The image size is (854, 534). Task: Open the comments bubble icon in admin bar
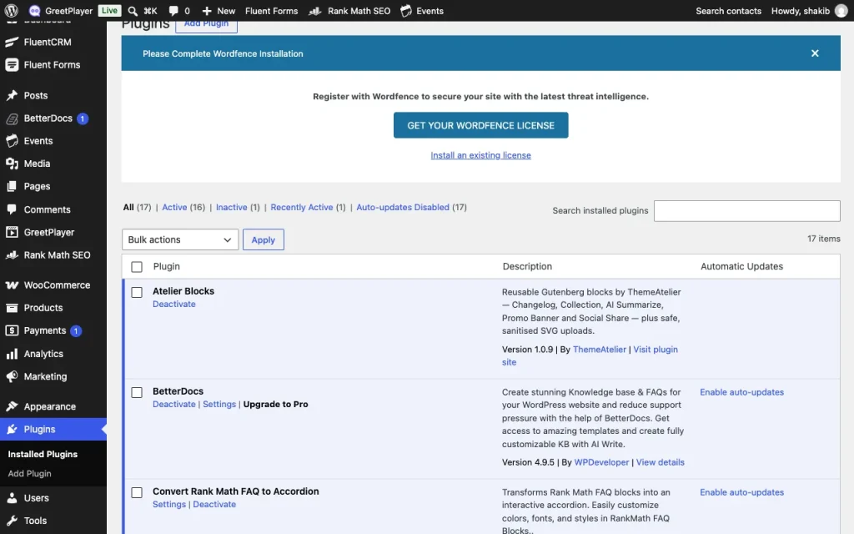(173, 10)
